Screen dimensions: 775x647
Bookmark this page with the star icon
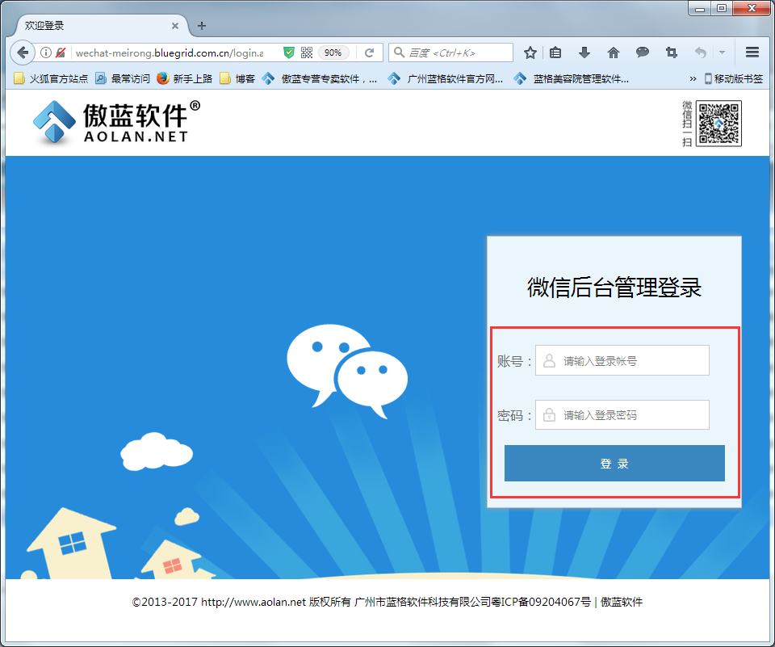(530, 52)
